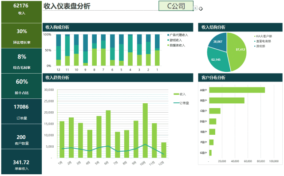This screenshot has width=284, height=176.
Task: Click the D客户 horizontal bar
Action: point(213,121)
